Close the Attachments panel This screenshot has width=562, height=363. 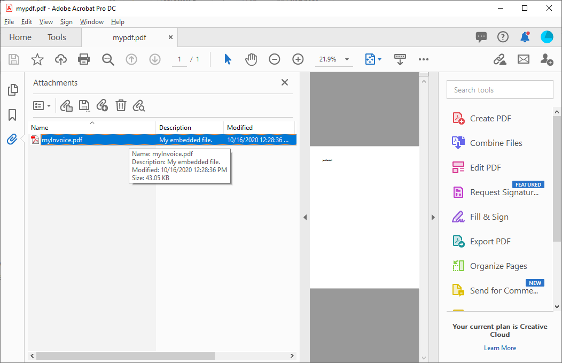click(285, 82)
